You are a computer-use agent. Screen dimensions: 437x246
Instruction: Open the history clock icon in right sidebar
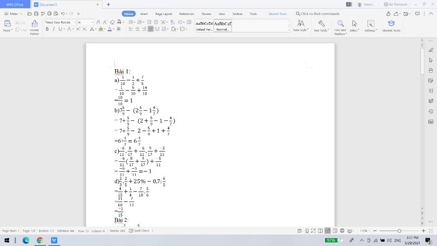(431, 111)
